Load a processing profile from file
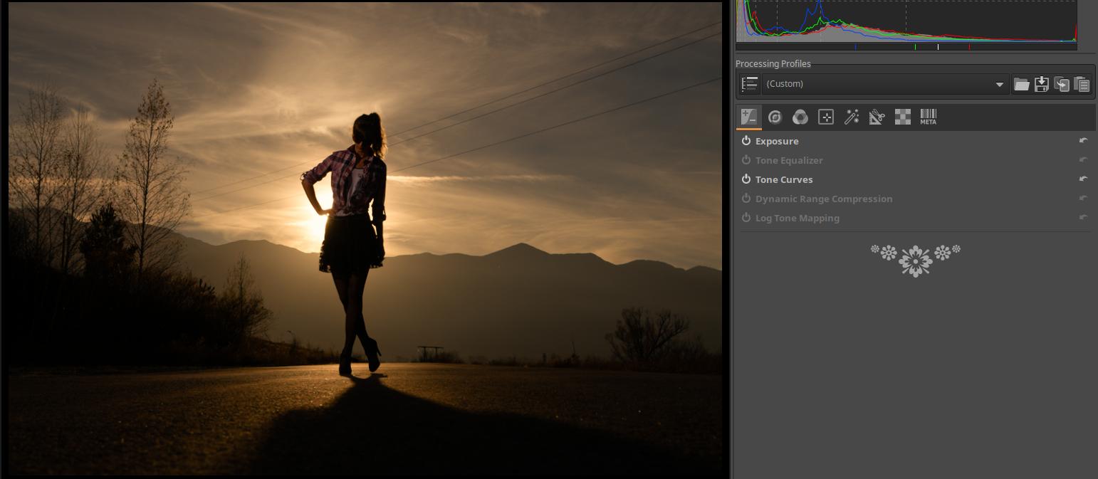 [x=1022, y=84]
